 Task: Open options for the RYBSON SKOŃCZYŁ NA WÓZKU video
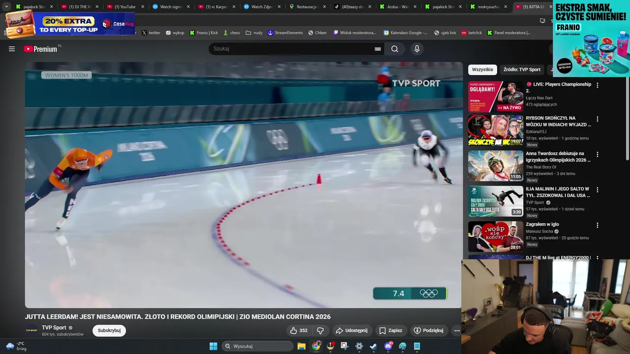598,119
